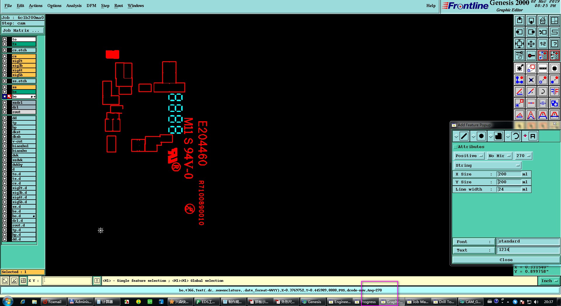Click the X Y coordinate input field
Image resolution: width=561 pixels, height=306 pixels.
click(x=67, y=281)
